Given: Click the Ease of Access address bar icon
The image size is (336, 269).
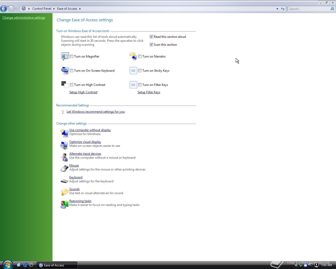Looking at the screenshot, I should click(24, 9).
